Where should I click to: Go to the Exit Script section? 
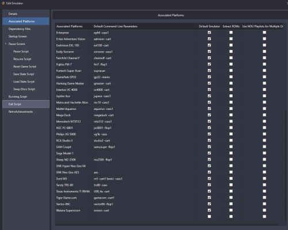pyautogui.click(x=26, y=104)
